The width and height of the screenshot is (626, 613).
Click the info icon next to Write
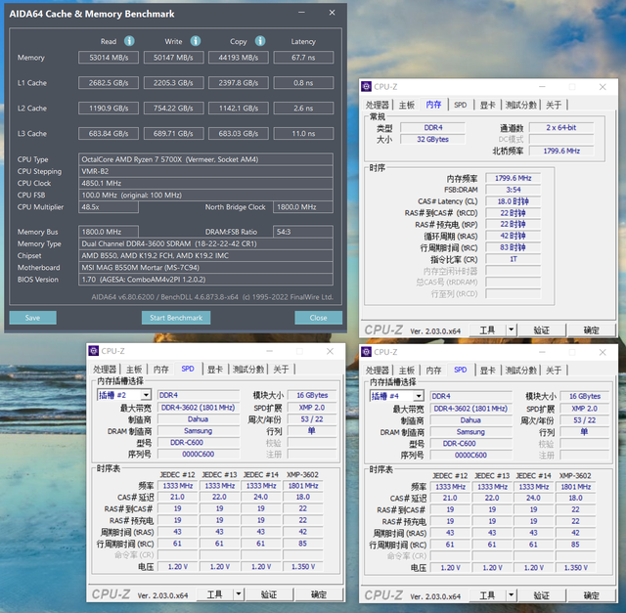(196, 41)
